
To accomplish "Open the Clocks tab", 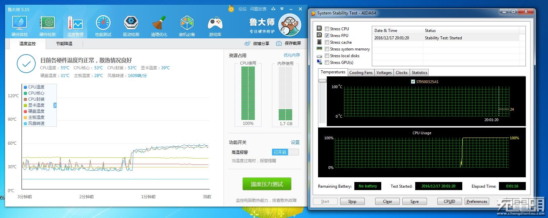I will pyautogui.click(x=401, y=73).
